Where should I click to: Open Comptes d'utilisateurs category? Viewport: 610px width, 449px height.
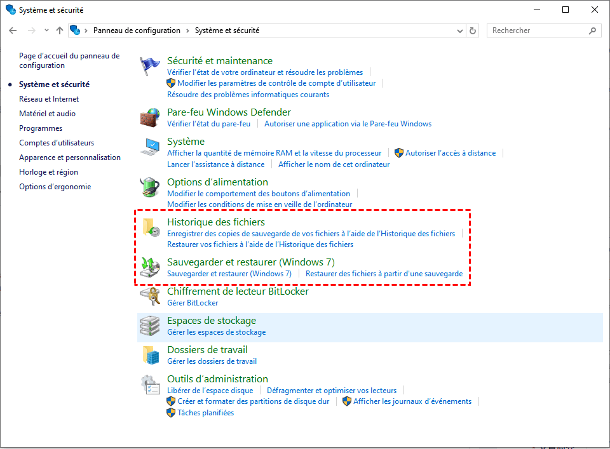point(57,143)
